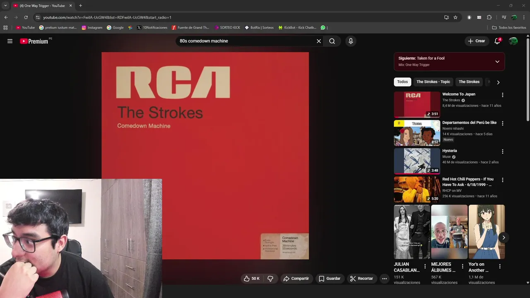Click the video player album art

click(x=205, y=156)
